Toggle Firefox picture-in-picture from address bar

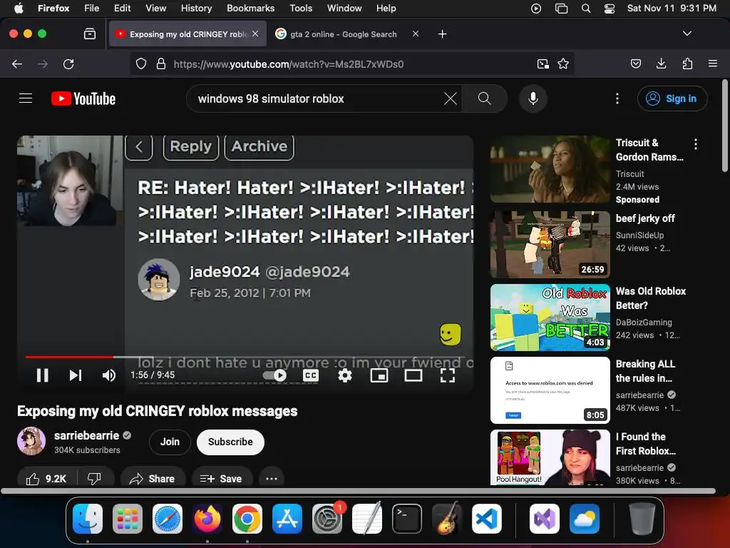tap(543, 64)
